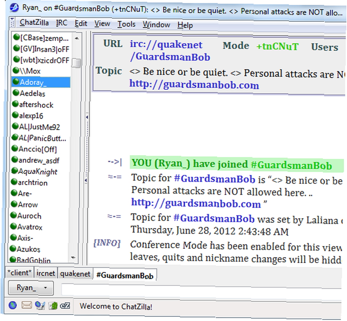The width and height of the screenshot is (347, 321).
Task: Click the +tnCNuT channel mode text
Action: point(277,47)
